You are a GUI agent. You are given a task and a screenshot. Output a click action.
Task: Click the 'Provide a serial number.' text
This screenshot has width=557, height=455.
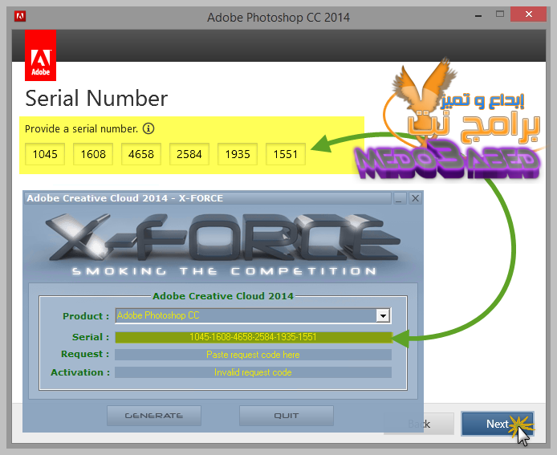[x=81, y=128]
